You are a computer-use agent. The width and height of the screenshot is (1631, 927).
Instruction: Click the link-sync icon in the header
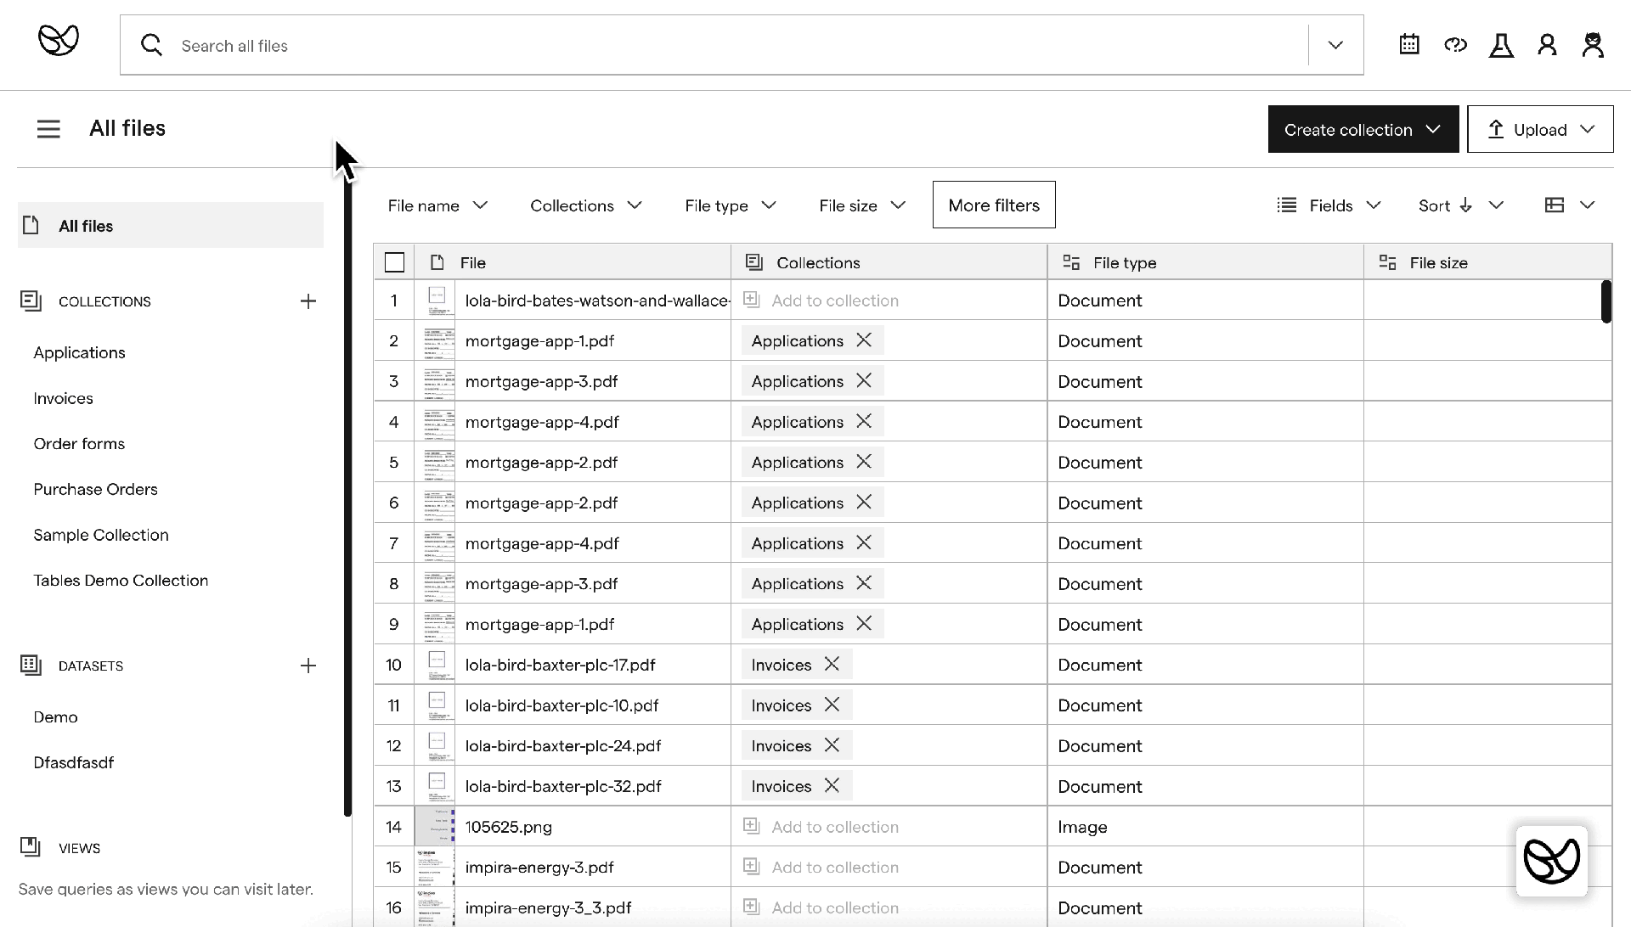tap(1455, 45)
